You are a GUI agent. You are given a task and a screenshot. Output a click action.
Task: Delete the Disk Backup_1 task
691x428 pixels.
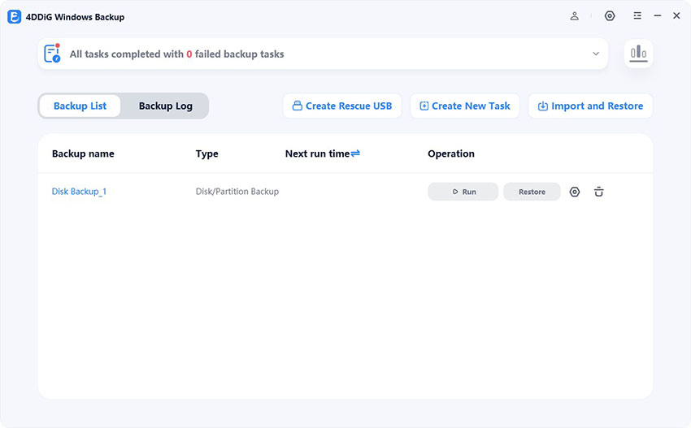(599, 192)
